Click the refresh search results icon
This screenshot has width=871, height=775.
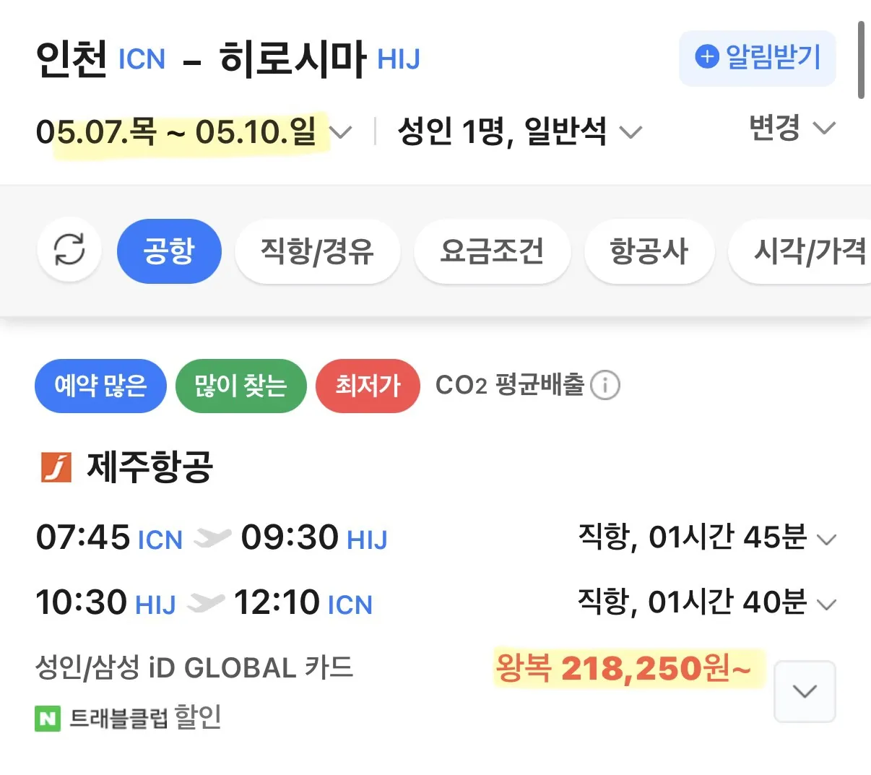pyautogui.click(x=69, y=251)
